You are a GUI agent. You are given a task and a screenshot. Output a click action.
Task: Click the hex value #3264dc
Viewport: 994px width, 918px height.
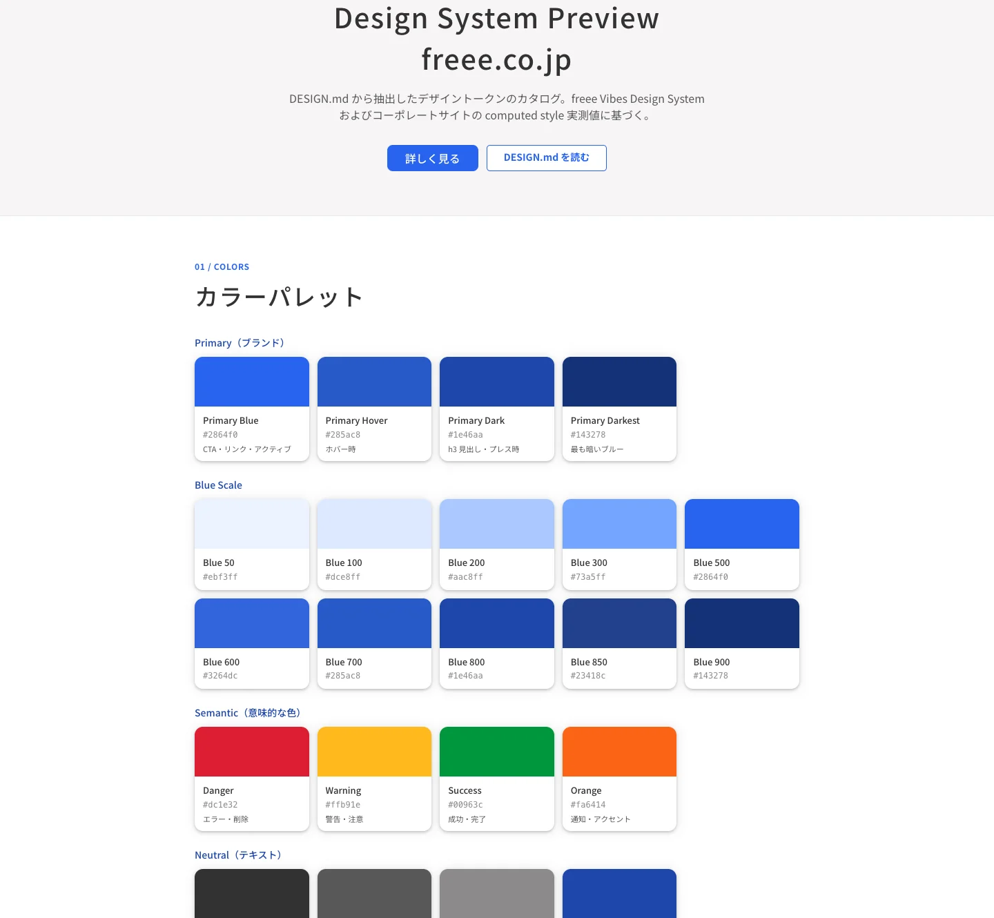pyautogui.click(x=220, y=676)
